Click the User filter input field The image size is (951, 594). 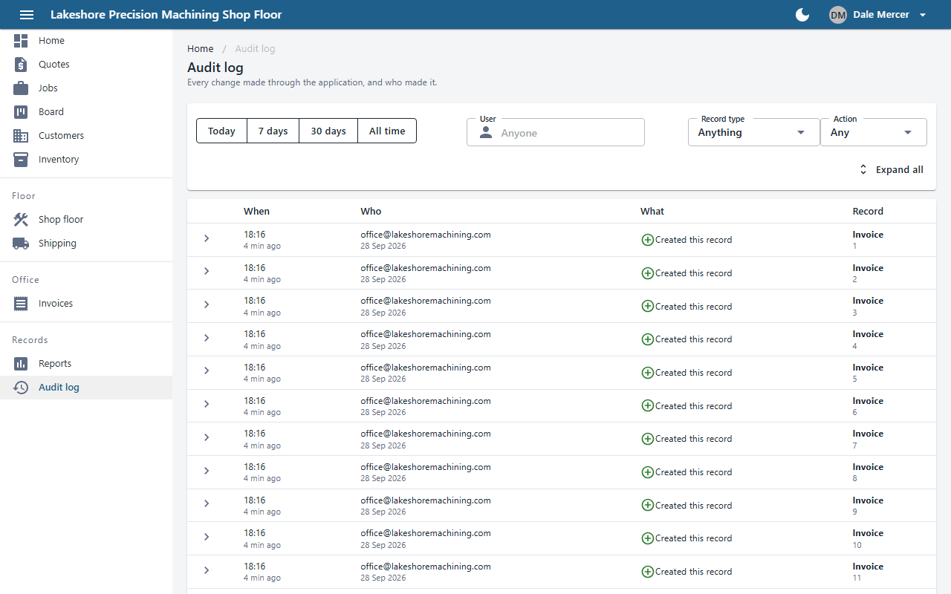click(x=556, y=133)
